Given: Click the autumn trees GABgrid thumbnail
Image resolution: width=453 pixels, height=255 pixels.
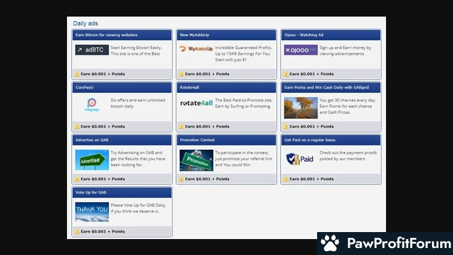Looking at the screenshot, I should (x=301, y=108).
